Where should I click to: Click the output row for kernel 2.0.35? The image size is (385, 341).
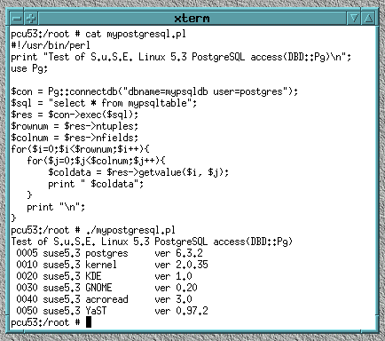click(x=112, y=265)
